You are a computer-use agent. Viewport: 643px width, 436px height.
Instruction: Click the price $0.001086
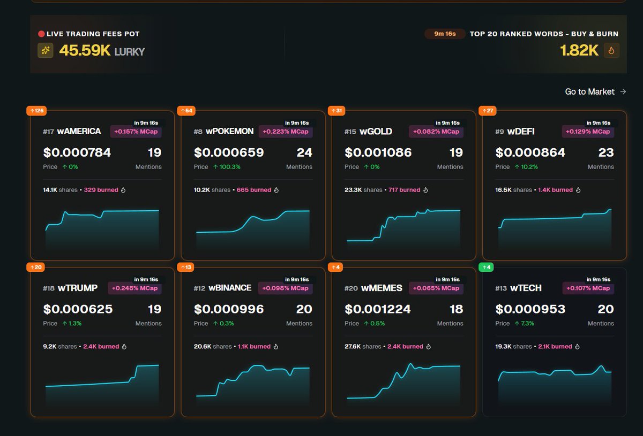(378, 153)
